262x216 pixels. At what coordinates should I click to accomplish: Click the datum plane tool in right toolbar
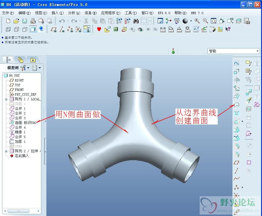[x=237, y=162]
